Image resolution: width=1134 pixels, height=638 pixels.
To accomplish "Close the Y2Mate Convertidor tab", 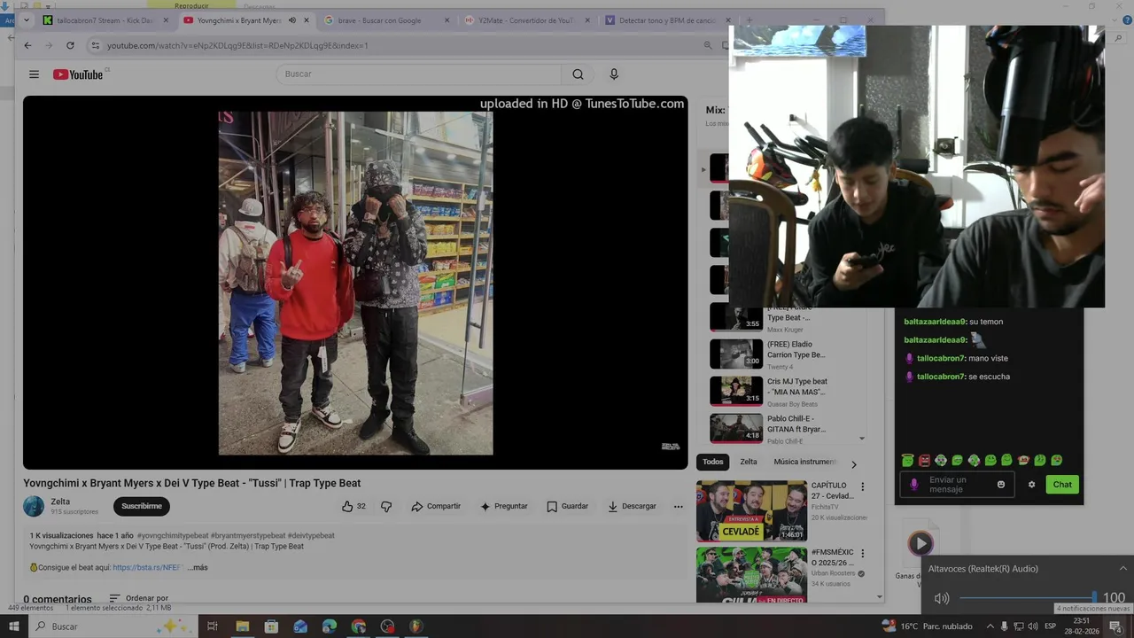I will pyautogui.click(x=587, y=20).
